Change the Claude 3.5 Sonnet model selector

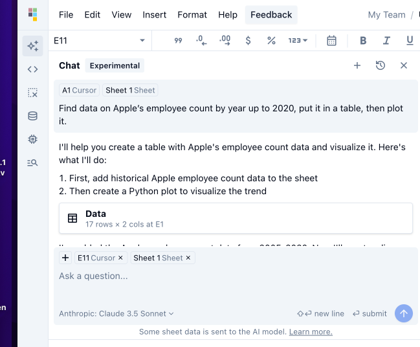click(116, 314)
